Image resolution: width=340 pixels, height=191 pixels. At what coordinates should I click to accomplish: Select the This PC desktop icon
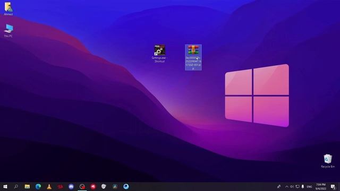pyautogui.click(x=8, y=31)
